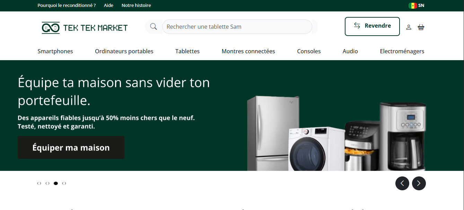This screenshot has width=464, height=210.
Task: Click the Tek Tek Market logo
Action: pos(85,28)
